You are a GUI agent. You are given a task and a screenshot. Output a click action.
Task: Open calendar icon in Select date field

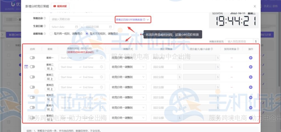pyautogui.click(x=77, y=27)
